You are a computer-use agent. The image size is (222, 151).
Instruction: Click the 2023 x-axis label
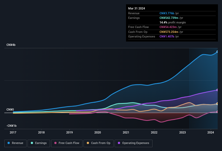pos(183,132)
